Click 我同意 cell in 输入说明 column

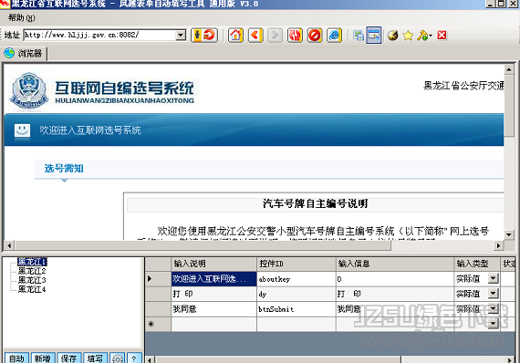pos(213,309)
